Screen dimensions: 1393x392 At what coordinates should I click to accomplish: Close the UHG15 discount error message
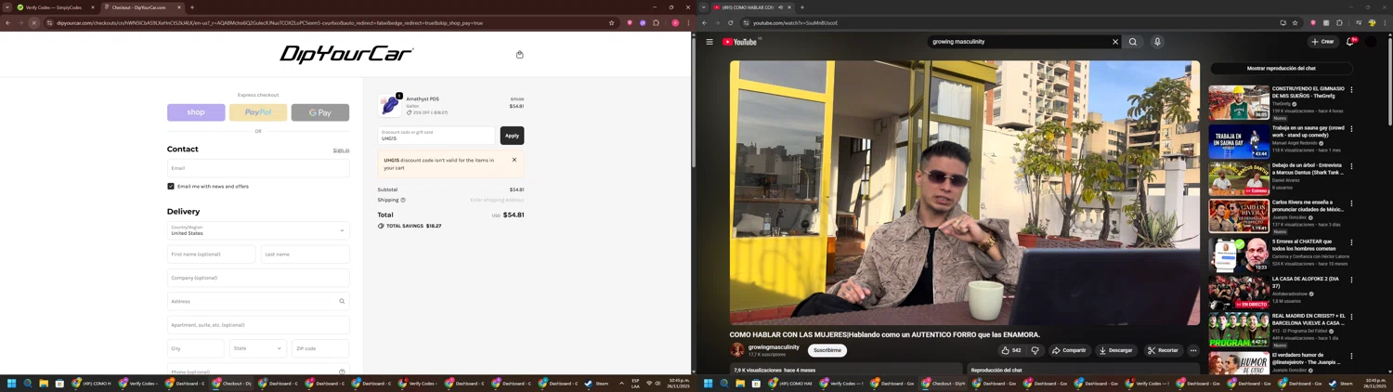514,160
